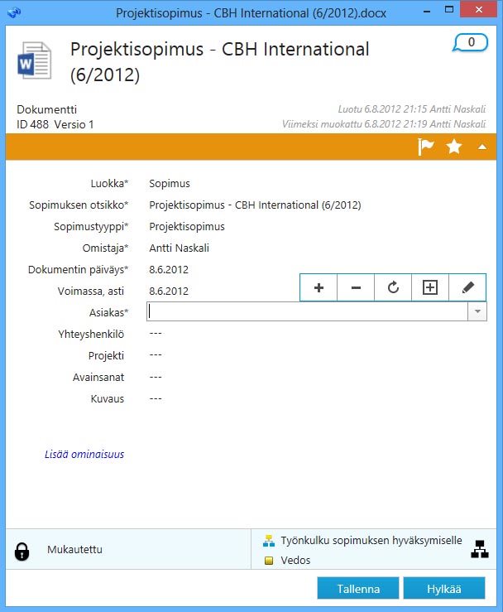Viewport: 503px width, 612px height.
Task: Click the workflow icon beside Työnkulku
Action: point(269,541)
